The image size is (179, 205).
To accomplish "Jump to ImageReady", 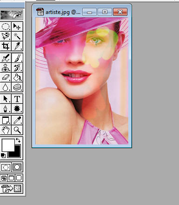I will pos(12,189).
